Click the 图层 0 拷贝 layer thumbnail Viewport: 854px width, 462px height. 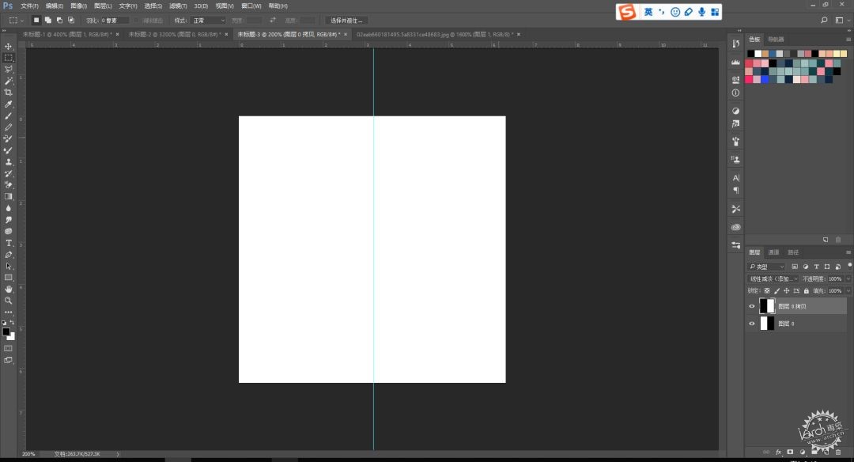767,306
